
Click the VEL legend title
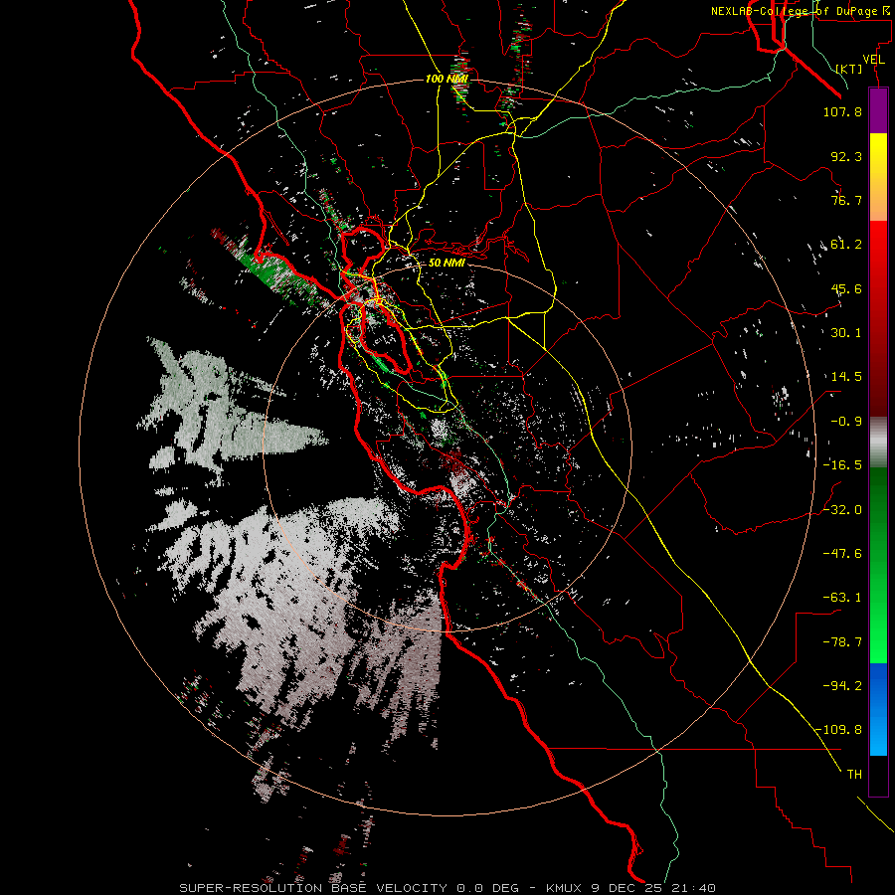pyautogui.click(x=873, y=60)
